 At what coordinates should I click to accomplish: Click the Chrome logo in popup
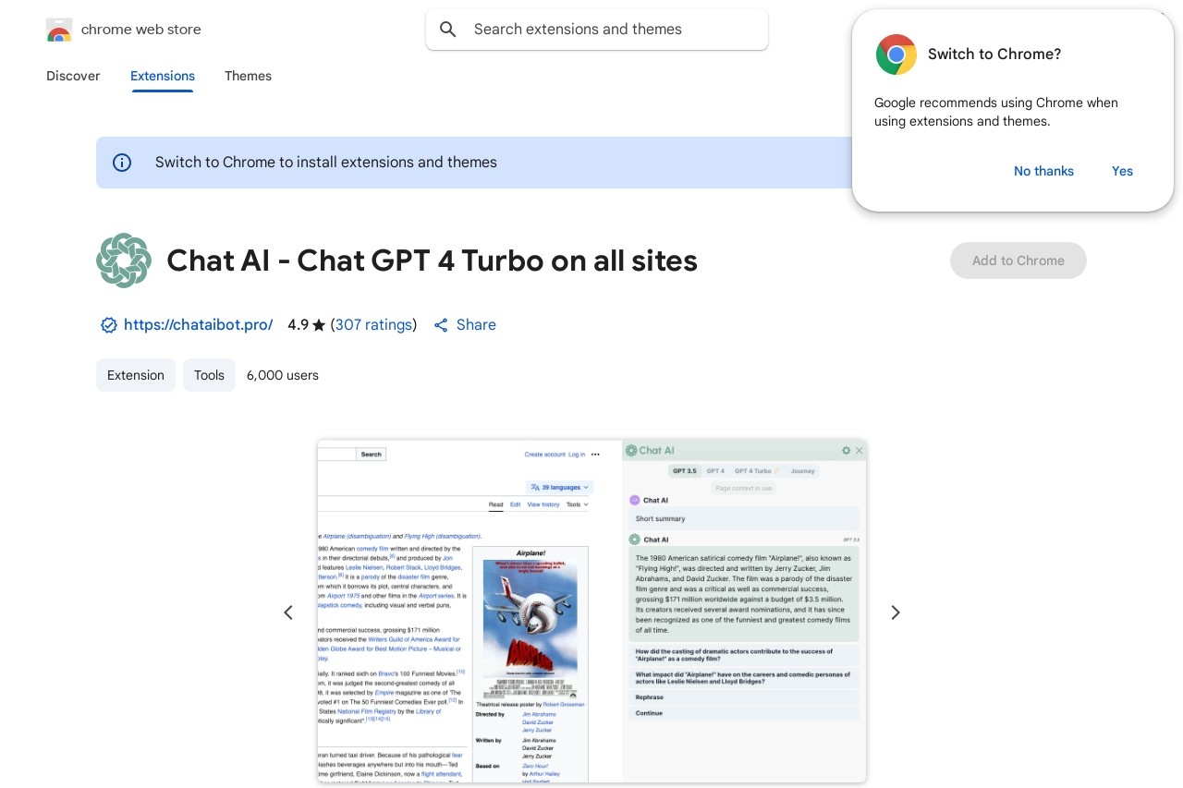(896, 55)
